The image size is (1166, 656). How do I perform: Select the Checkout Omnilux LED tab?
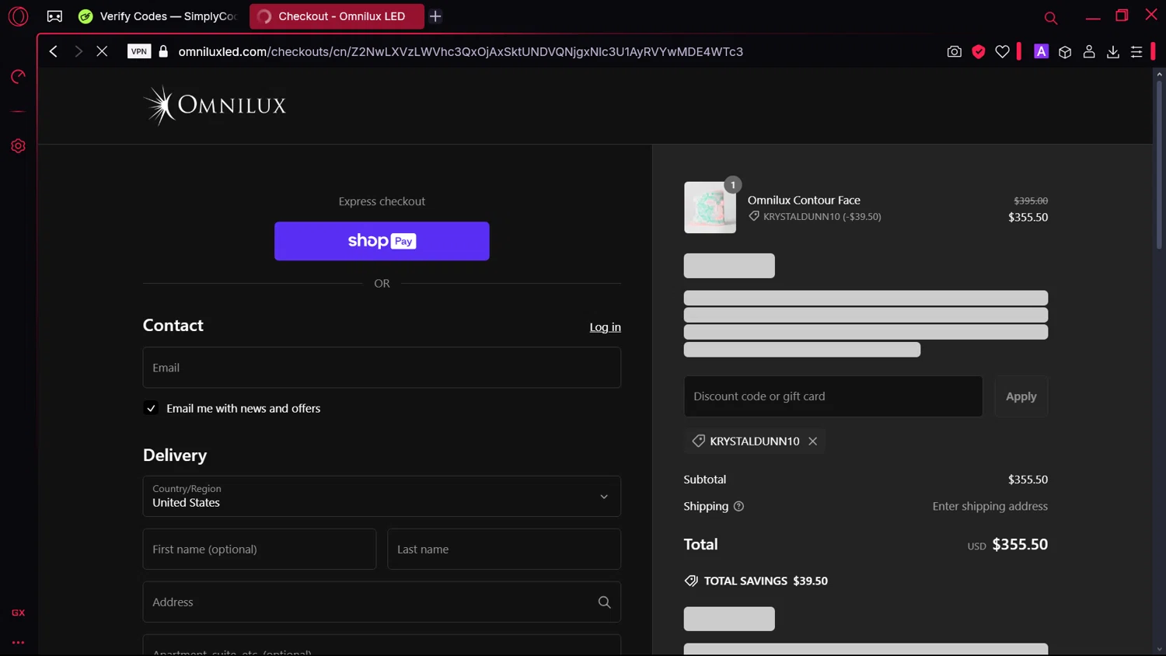click(x=337, y=16)
